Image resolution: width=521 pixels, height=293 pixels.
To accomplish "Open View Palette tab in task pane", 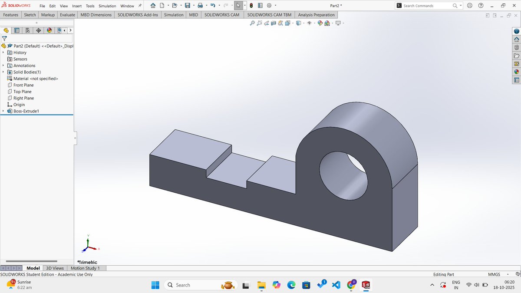I will tap(516, 64).
